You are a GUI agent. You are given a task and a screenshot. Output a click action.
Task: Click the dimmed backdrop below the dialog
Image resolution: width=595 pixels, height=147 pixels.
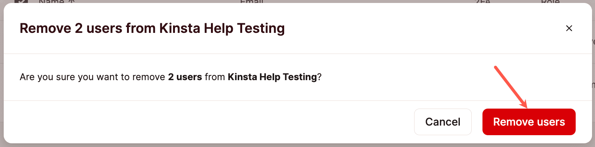(297, 145)
